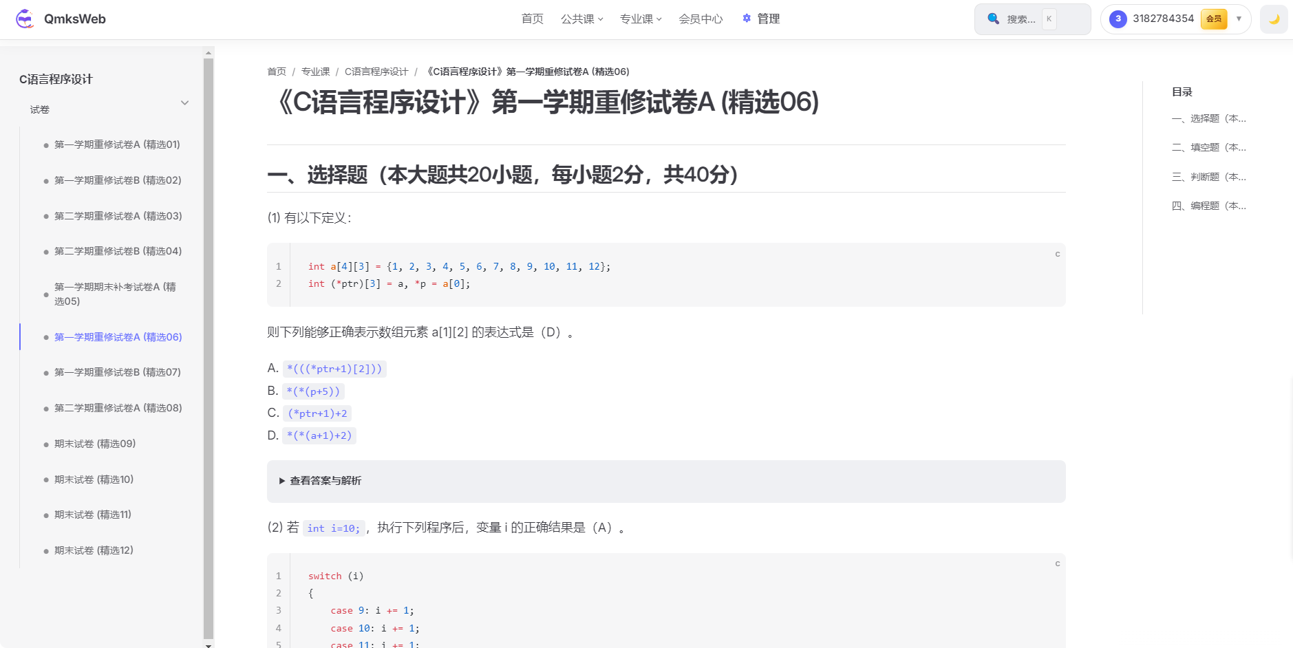Click the search magnifier icon

(x=993, y=19)
